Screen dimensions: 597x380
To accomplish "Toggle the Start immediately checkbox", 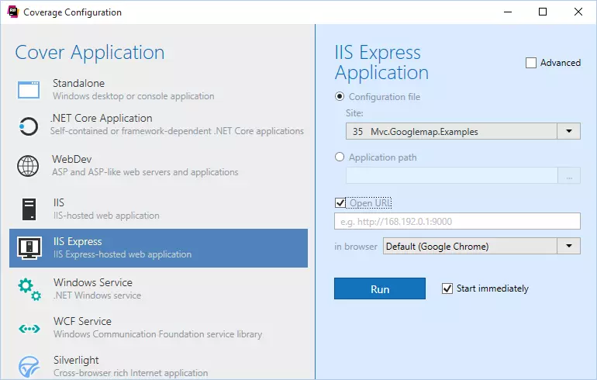I will [x=447, y=288].
